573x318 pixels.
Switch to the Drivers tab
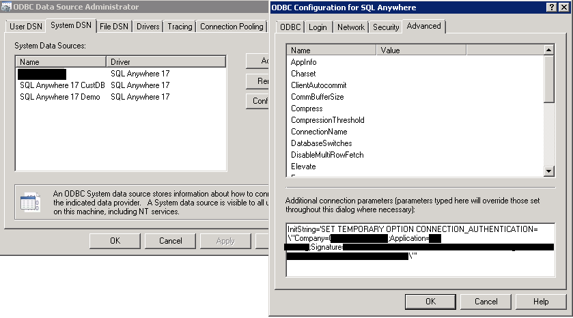[x=148, y=27]
